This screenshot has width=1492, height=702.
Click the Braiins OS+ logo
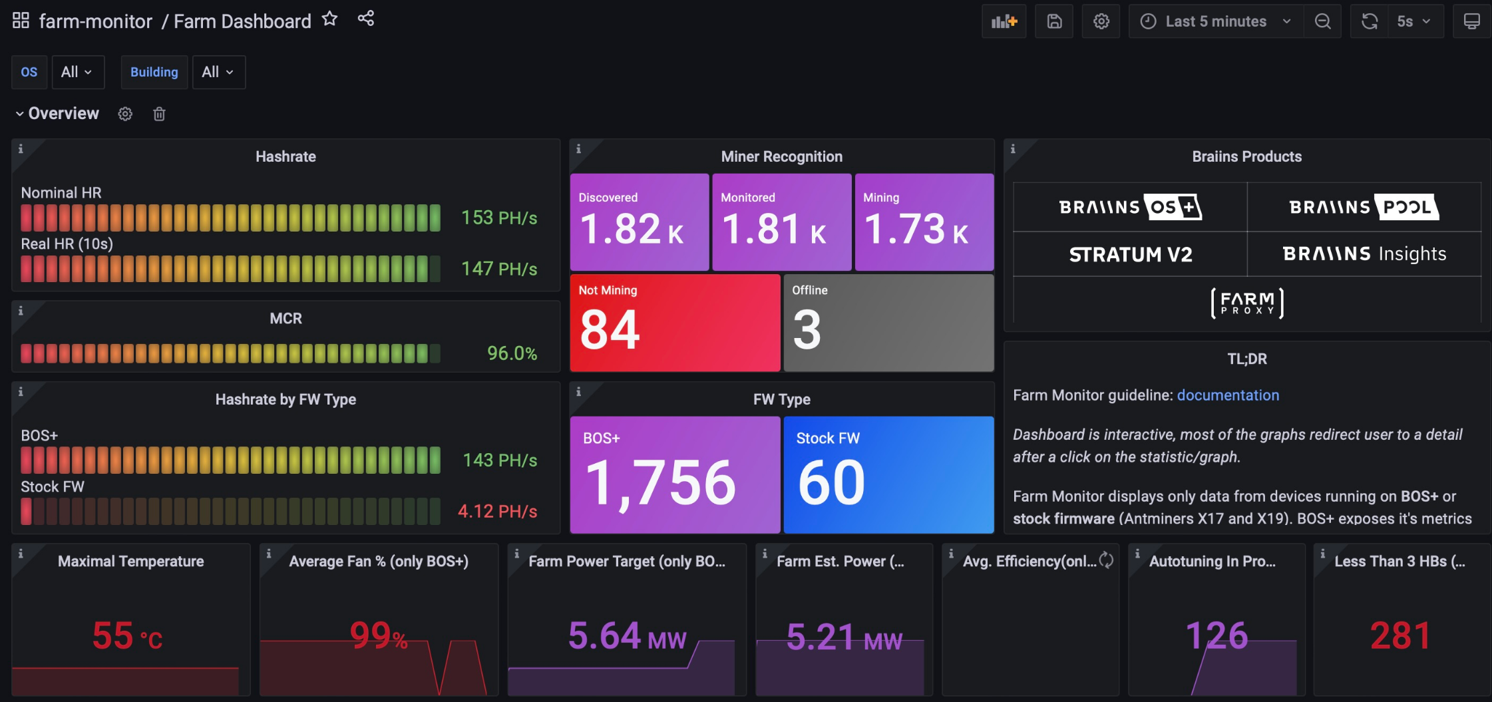coord(1130,207)
